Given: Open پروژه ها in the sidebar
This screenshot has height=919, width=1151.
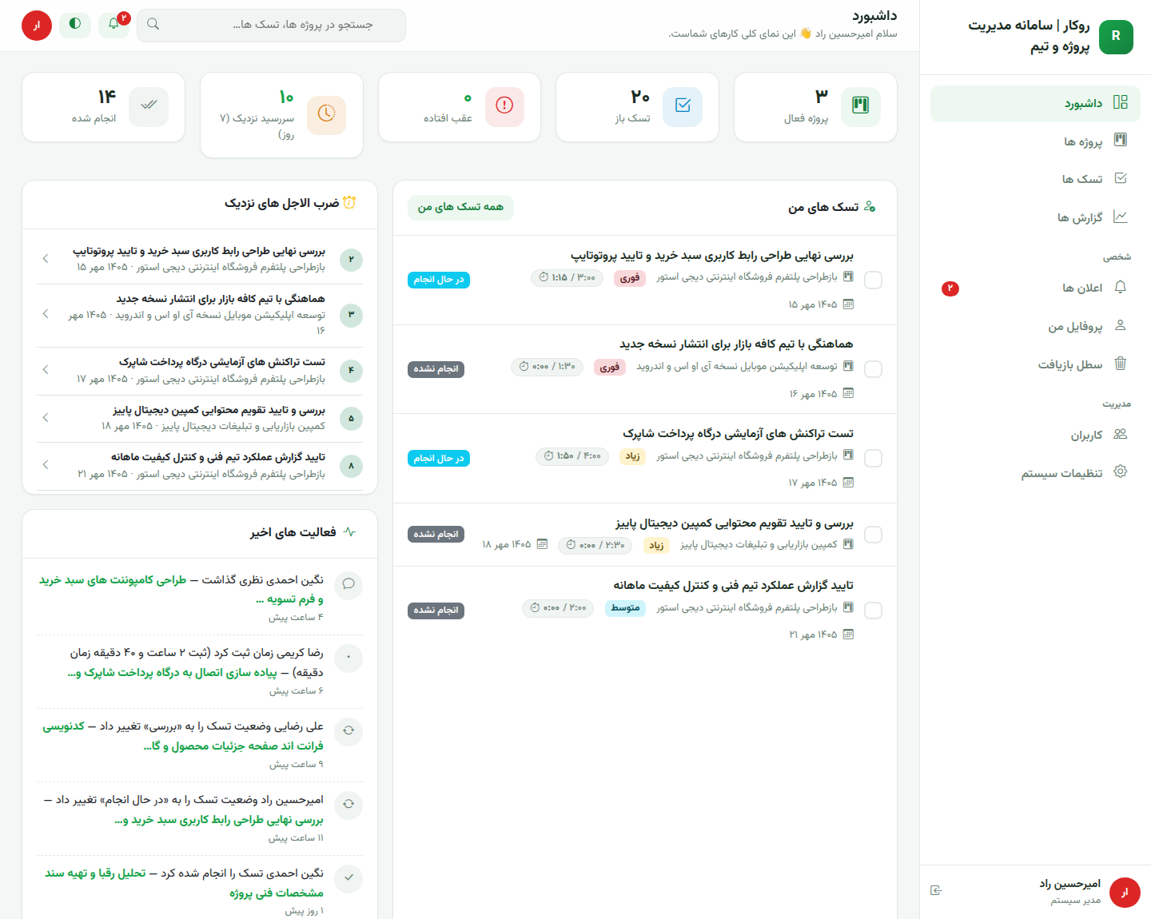Looking at the screenshot, I should pyautogui.click(x=1035, y=141).
